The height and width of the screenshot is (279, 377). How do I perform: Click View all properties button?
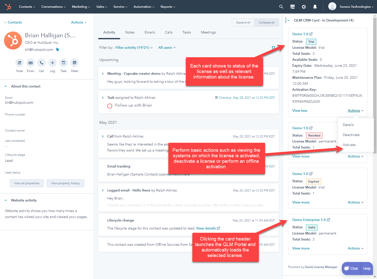point(27,183)
